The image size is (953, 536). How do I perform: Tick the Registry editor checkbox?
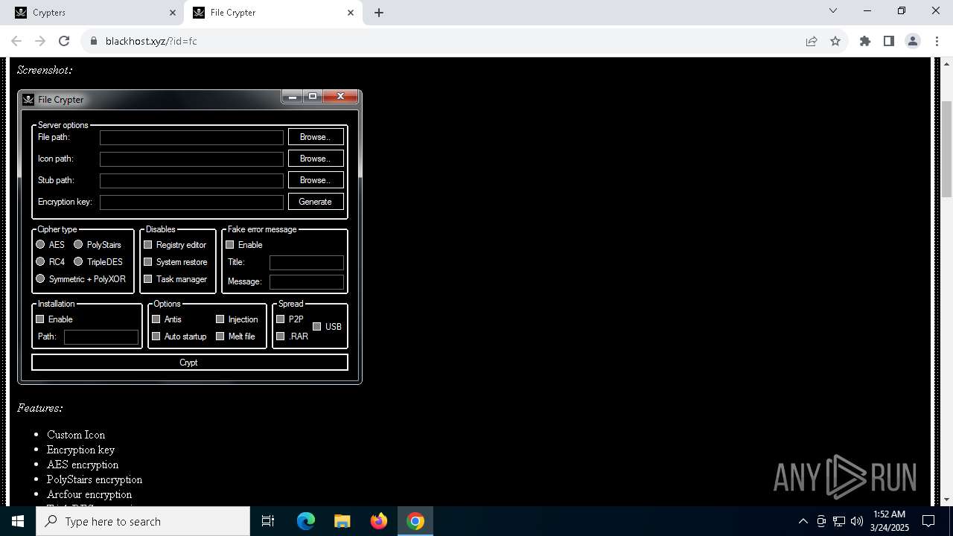tap(148, 244)
